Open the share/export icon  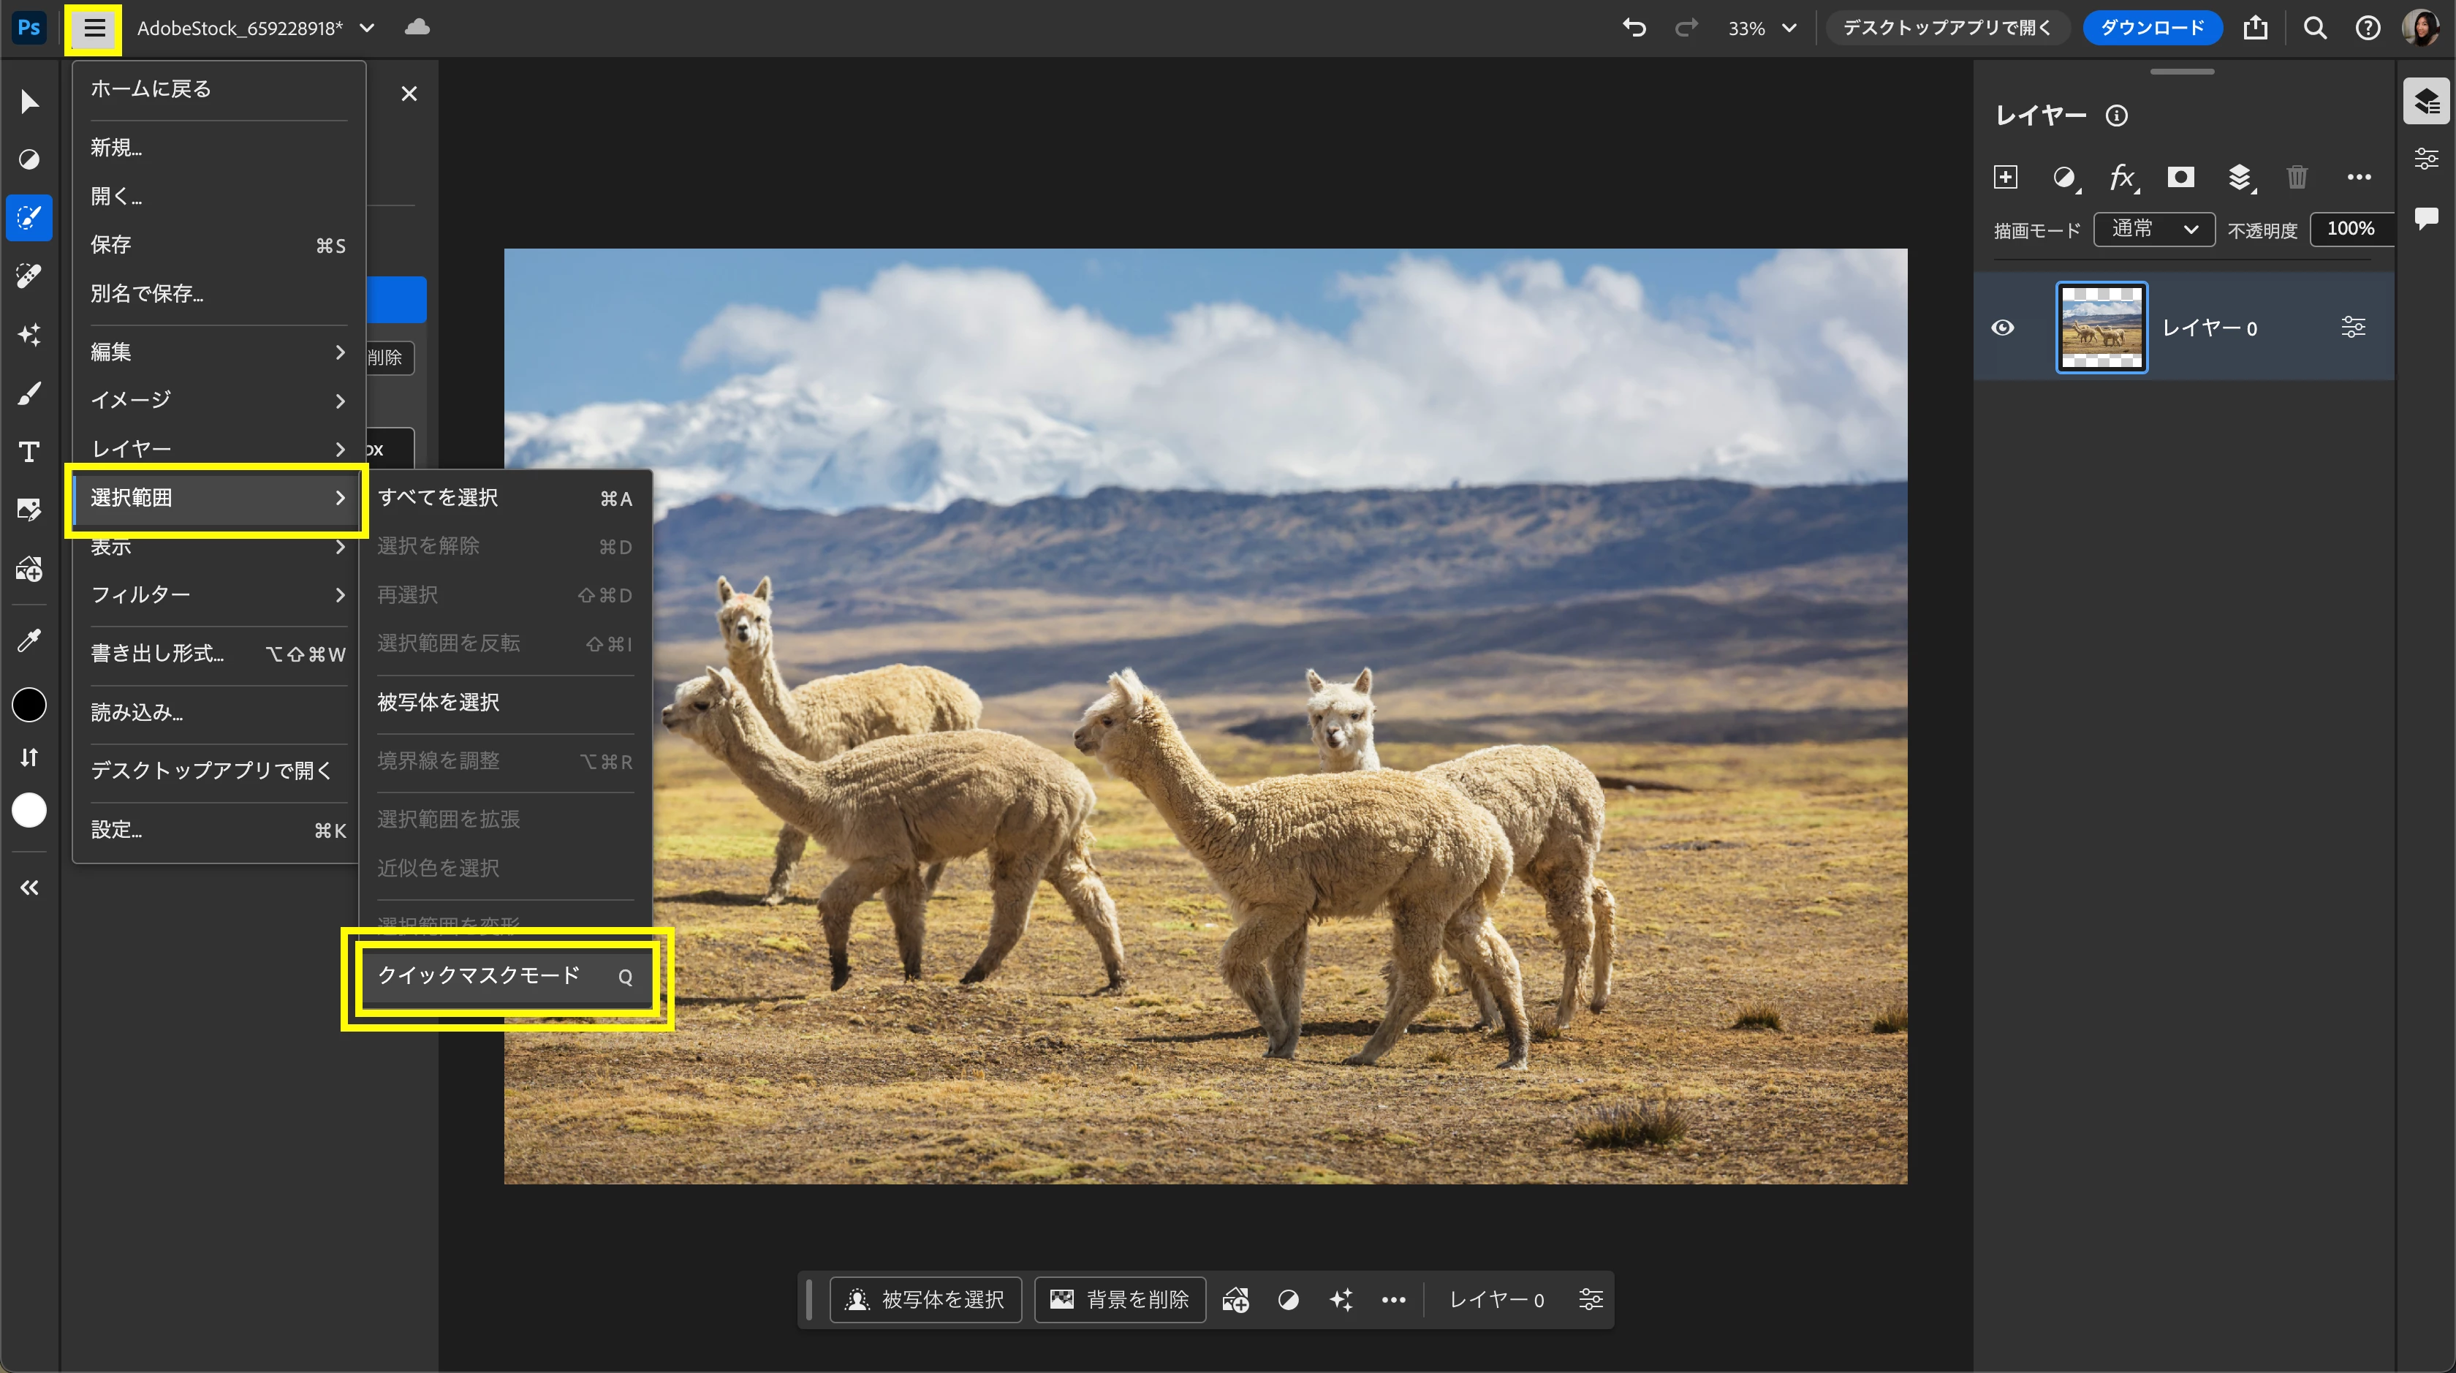tap(2255, 28)
